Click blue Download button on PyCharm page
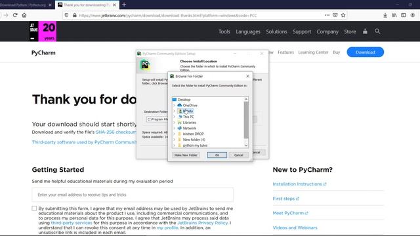Viewport: 420px width, 236px height. (366, 52)
